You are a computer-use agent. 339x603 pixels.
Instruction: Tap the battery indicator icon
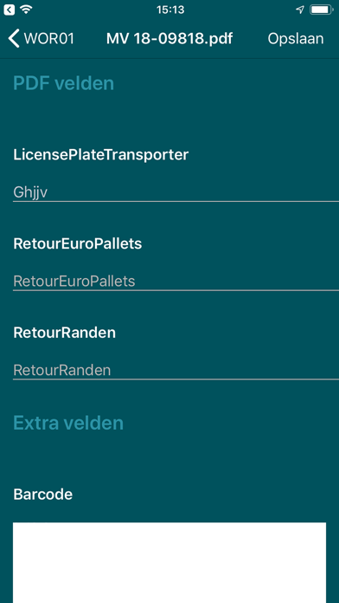[322, 10]
